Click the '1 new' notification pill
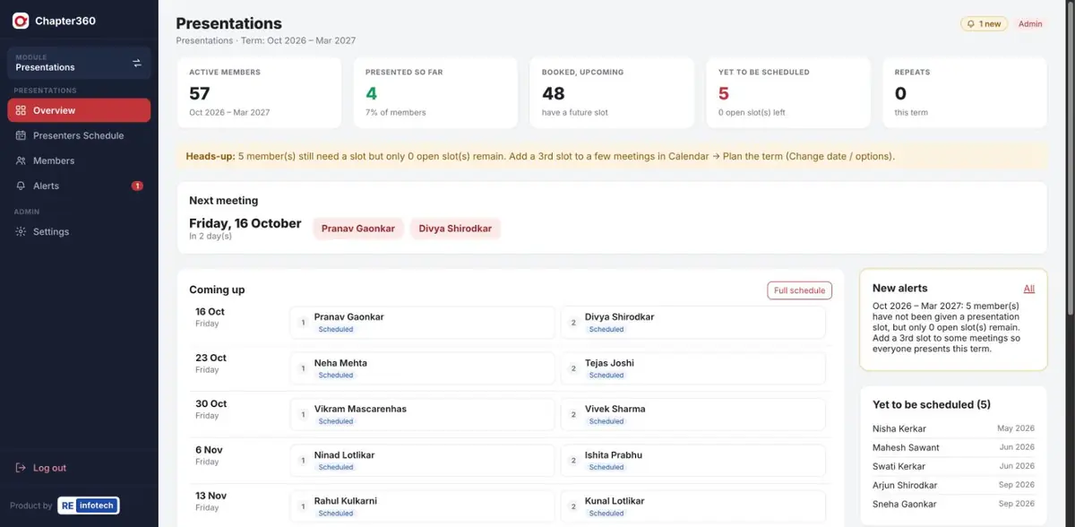Viewport: 1075px width, 527px height. pos(985,24)
